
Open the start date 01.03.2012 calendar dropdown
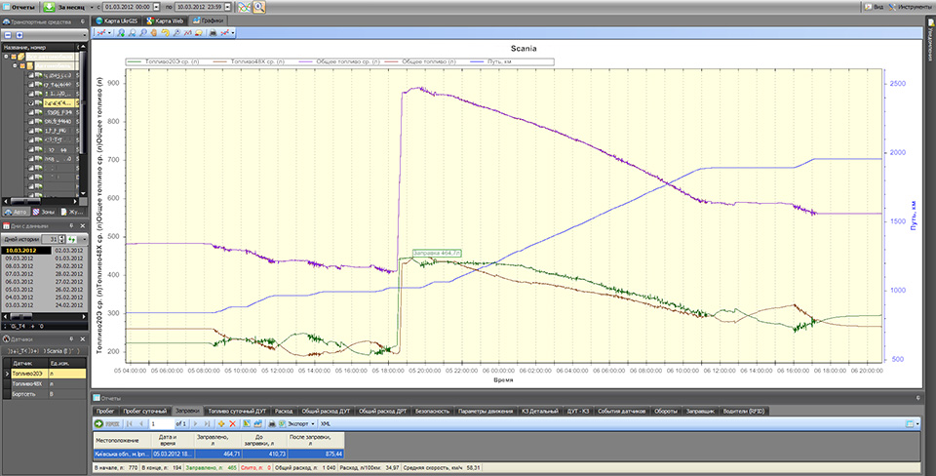point(156,7)
